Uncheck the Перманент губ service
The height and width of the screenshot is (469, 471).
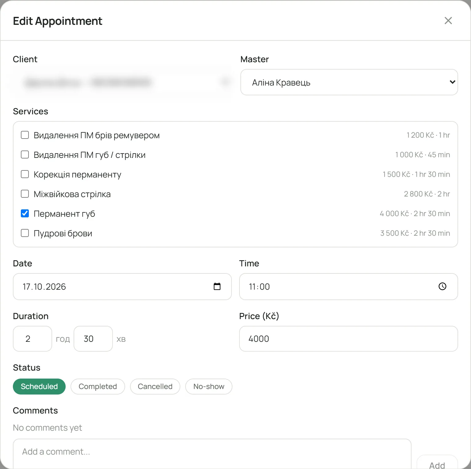tap(25, 213)
